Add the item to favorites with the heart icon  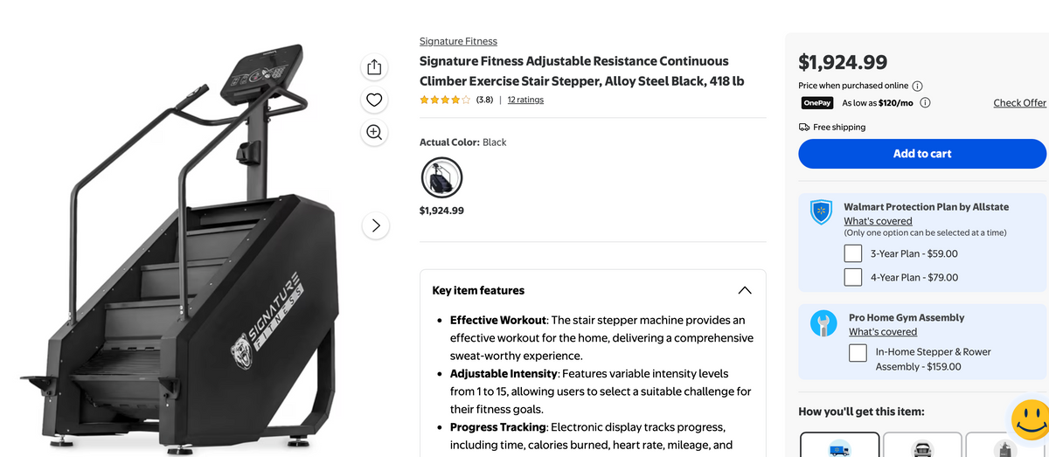(x=374, y=100)
